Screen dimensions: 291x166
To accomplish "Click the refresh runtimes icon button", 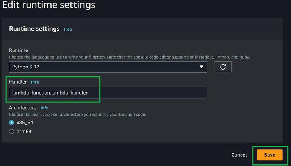I will [223, 67].
